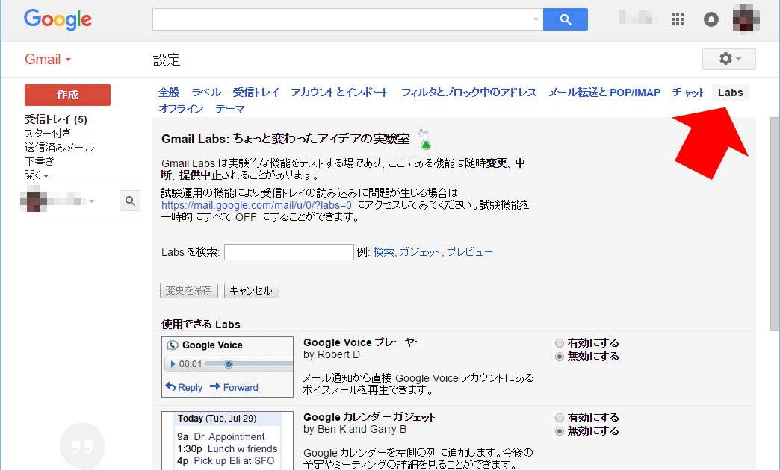Screen dimensions: 780x470
Task: Click the page vertical scrollbar
Action: point(774,224)
